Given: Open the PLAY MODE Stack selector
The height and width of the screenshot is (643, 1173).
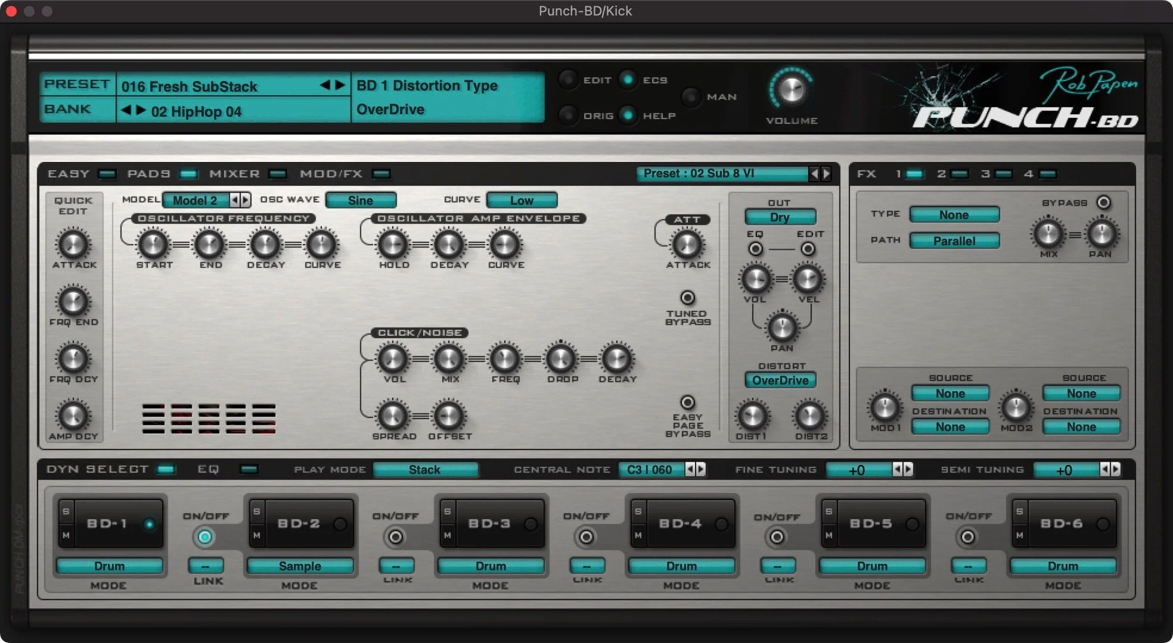Looking at the screenshot, I should [x=425, y=470].
